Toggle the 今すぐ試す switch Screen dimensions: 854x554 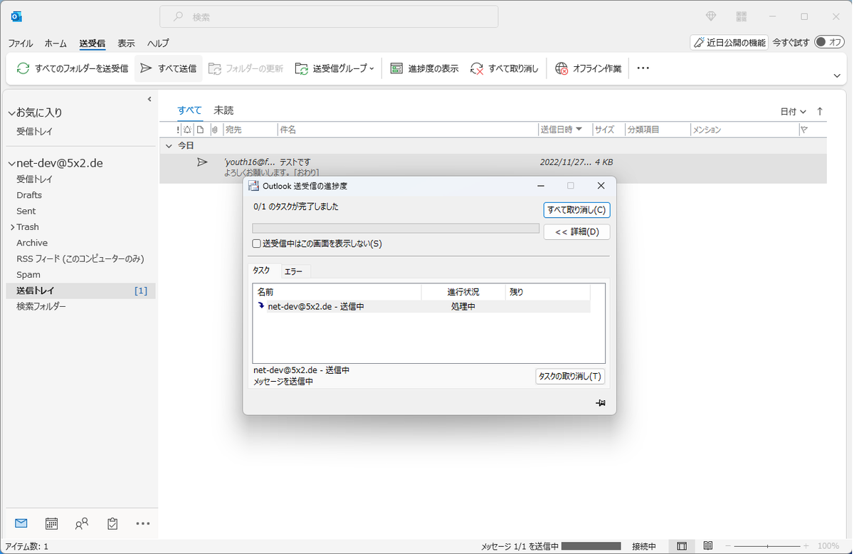click(x=829, y=43)
